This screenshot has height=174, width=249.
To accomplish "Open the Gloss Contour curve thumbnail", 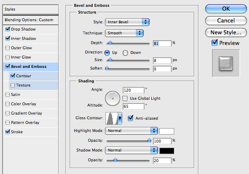I will coord(112,118).
